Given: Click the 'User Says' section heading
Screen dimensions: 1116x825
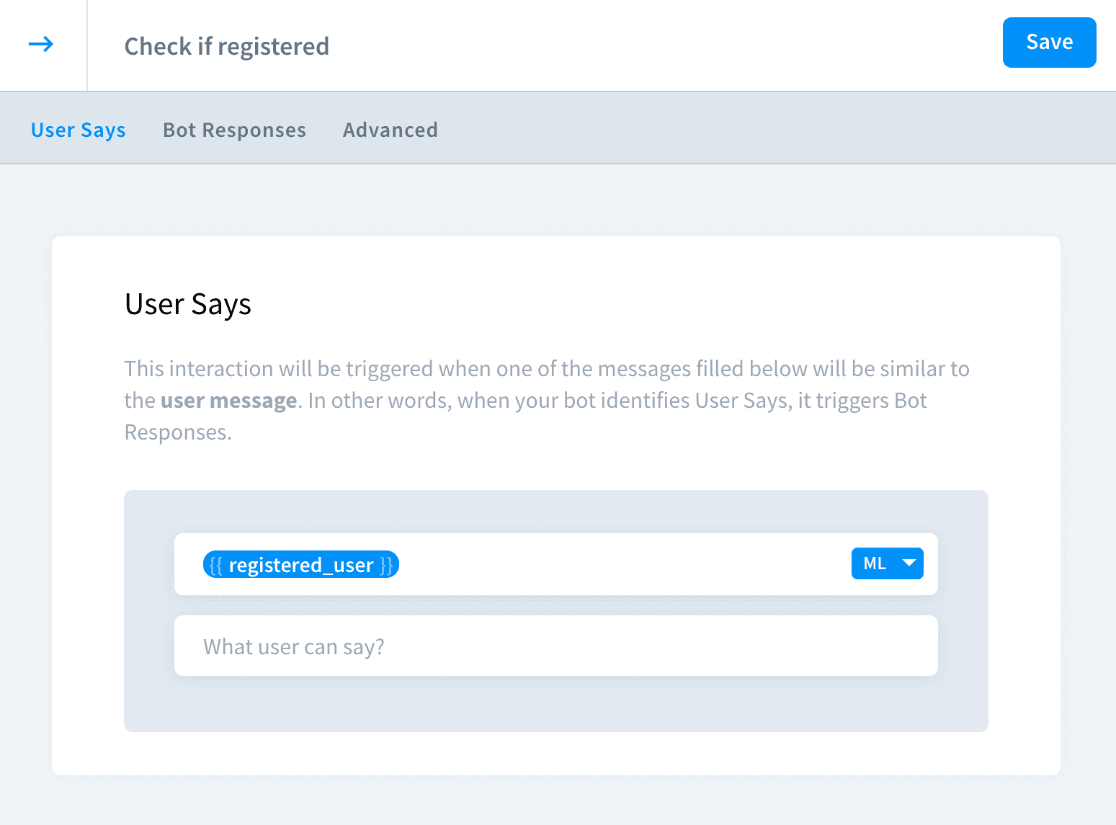Looking at the screenshot, I should tap(187, 304).
